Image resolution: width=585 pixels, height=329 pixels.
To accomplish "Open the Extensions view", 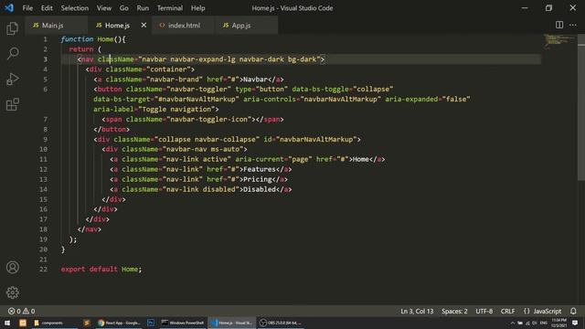I will [x=12, y=104].
